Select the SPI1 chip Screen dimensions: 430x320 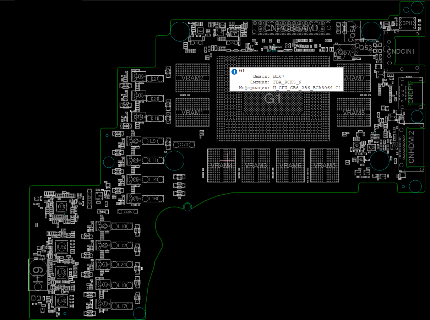click(x=407, y=23)
